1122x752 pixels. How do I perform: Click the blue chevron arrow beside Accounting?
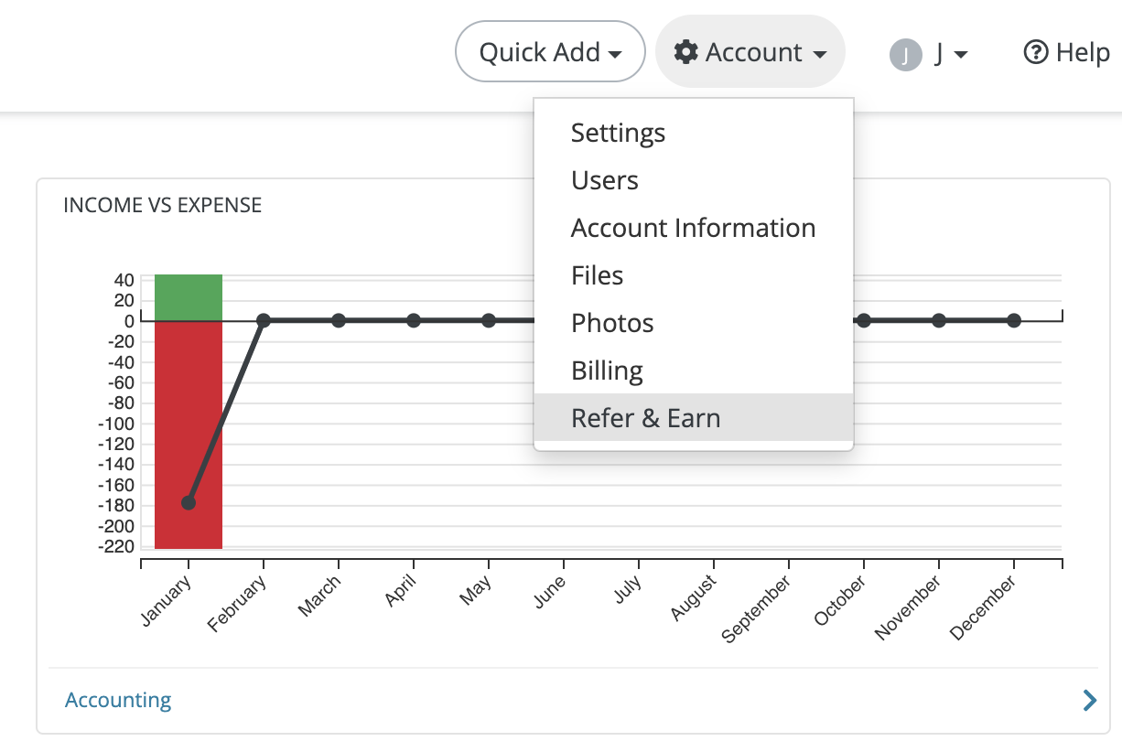pyautogui.click(x=1089, y=701)
